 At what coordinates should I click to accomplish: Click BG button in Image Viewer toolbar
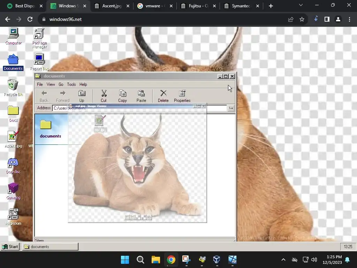tap(149, 217)
